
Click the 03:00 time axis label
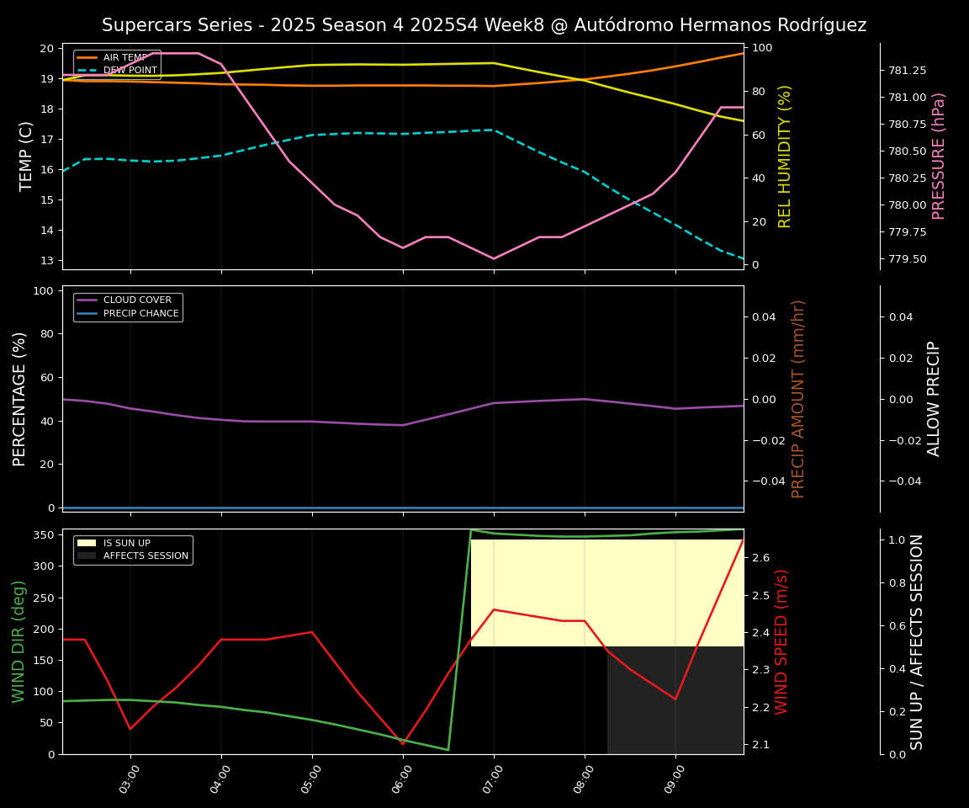[130, 779]
